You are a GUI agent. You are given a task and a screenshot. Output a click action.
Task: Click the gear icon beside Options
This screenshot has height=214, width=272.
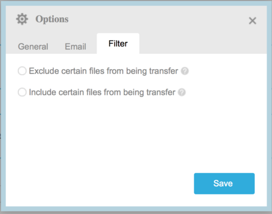tap(22, 19)
